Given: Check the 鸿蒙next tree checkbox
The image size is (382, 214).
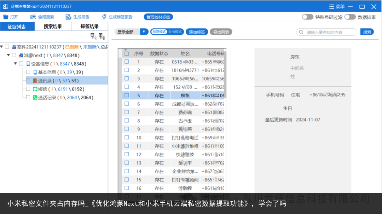Looking at the screenshot, I should point(14,55).
